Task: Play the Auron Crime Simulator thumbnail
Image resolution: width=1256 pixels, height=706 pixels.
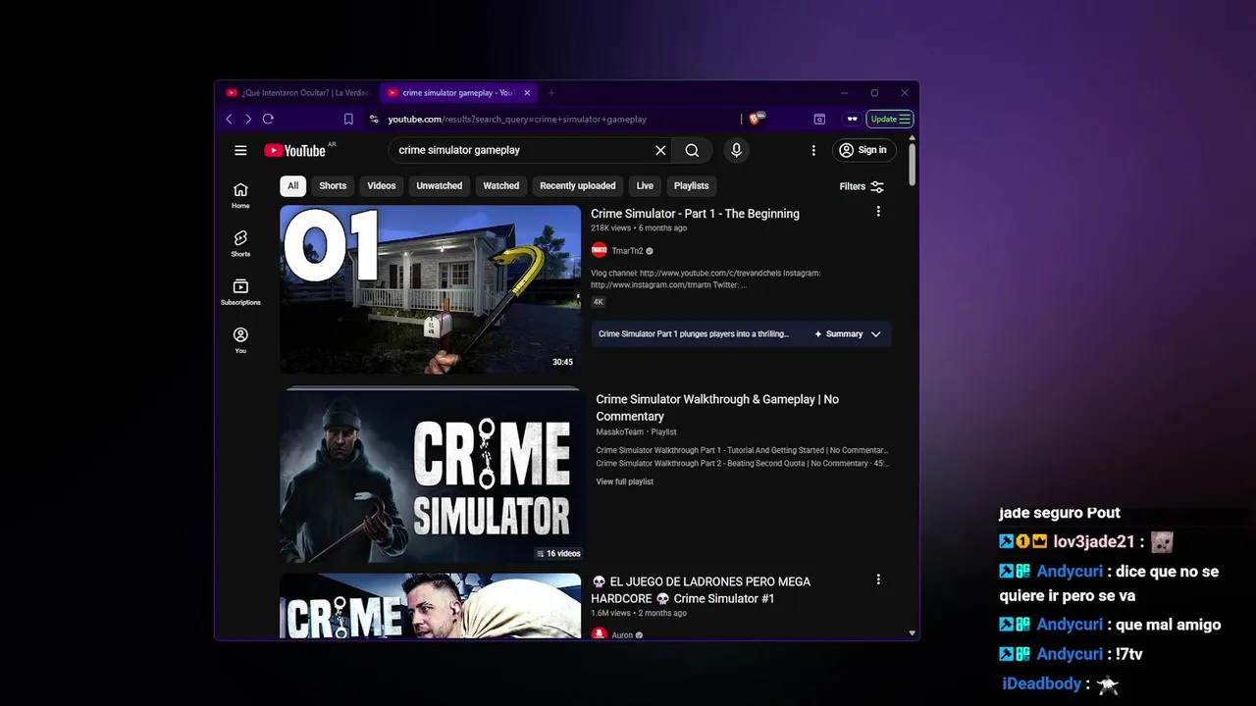Action: [x=431, y=606]
